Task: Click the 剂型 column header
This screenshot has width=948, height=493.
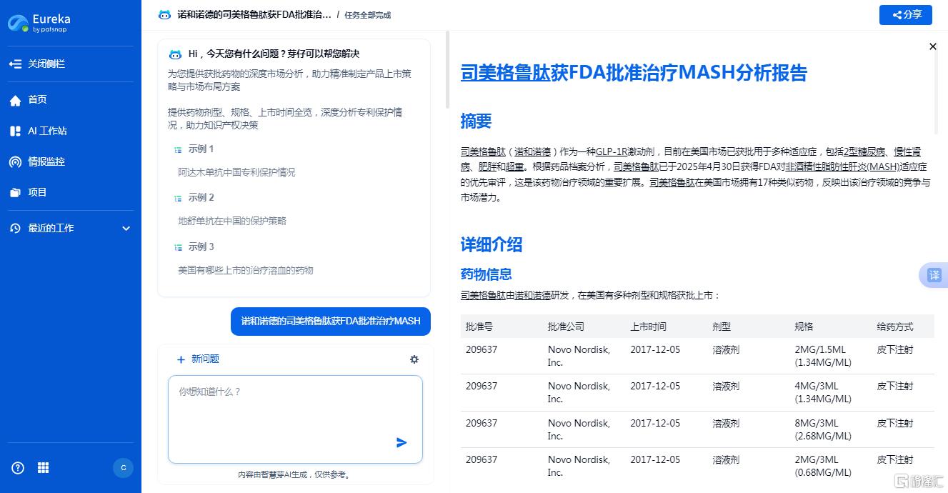Action: click(722, 327)
